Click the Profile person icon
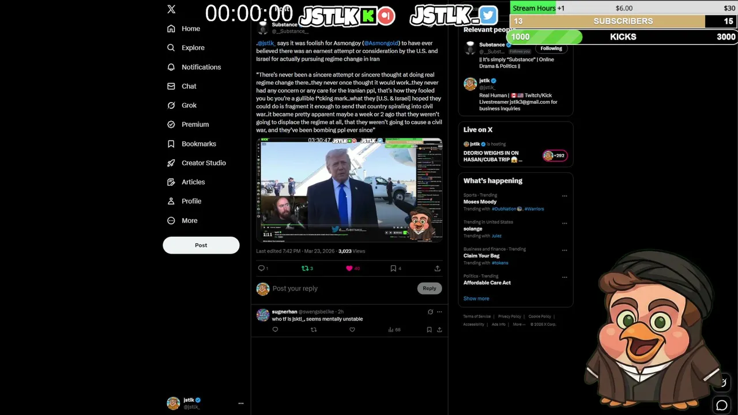Image resolution: width=738 pixels, height=415 pixels. (x=171, y=201)
